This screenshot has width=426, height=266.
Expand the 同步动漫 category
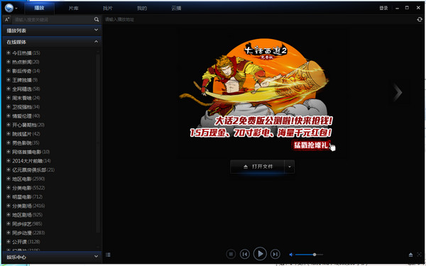click(x=9, y=233)
